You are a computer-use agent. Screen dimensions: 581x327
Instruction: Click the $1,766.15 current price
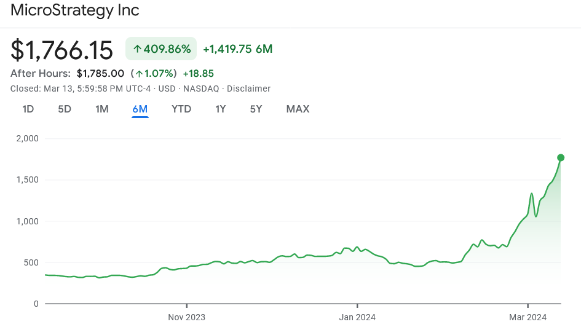(x=62, y=50)
